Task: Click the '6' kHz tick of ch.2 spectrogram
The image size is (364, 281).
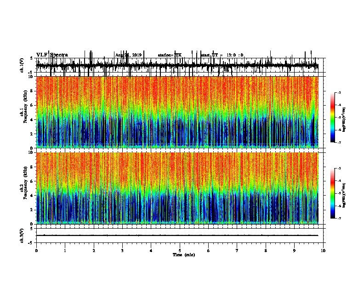Action: click(32, 181)
